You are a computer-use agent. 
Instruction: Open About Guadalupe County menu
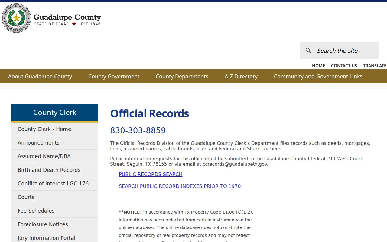pyautogui.click(x=40, y=76)
